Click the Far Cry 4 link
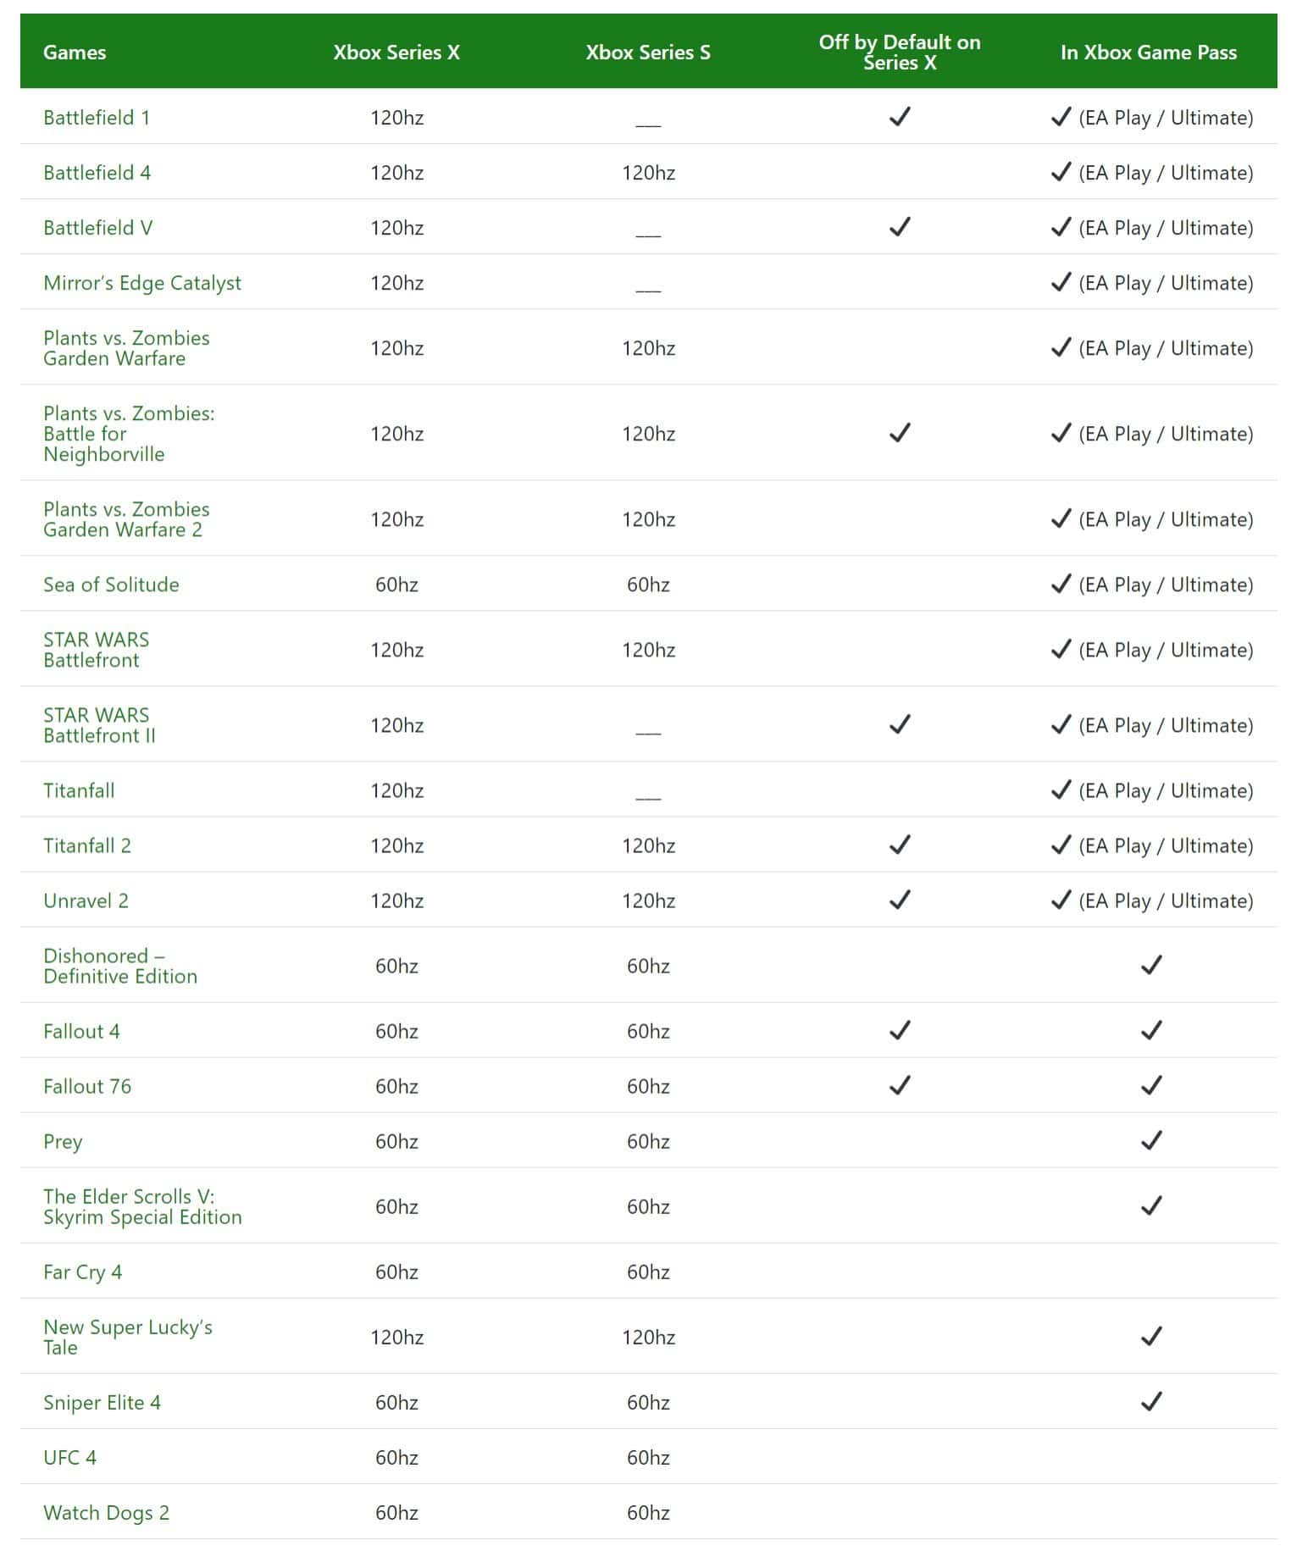This screenshot has width=1297, height=1568. [x=82, y=1272]
